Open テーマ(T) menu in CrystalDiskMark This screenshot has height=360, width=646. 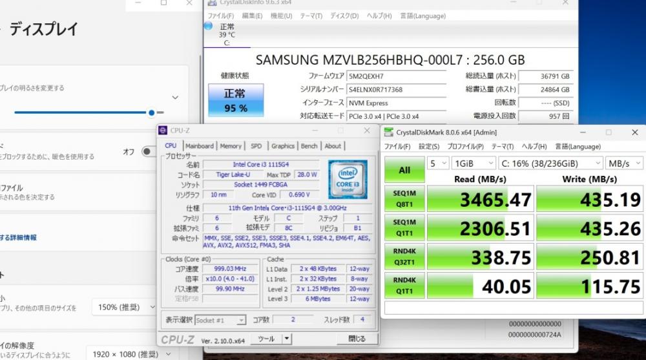502,147
